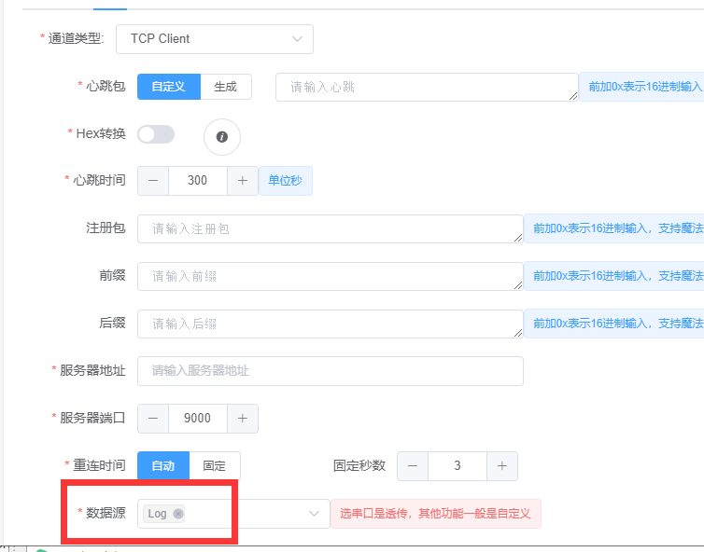
Task: Decrease 心跳时间 with minus button
Action: coord(153,181)
